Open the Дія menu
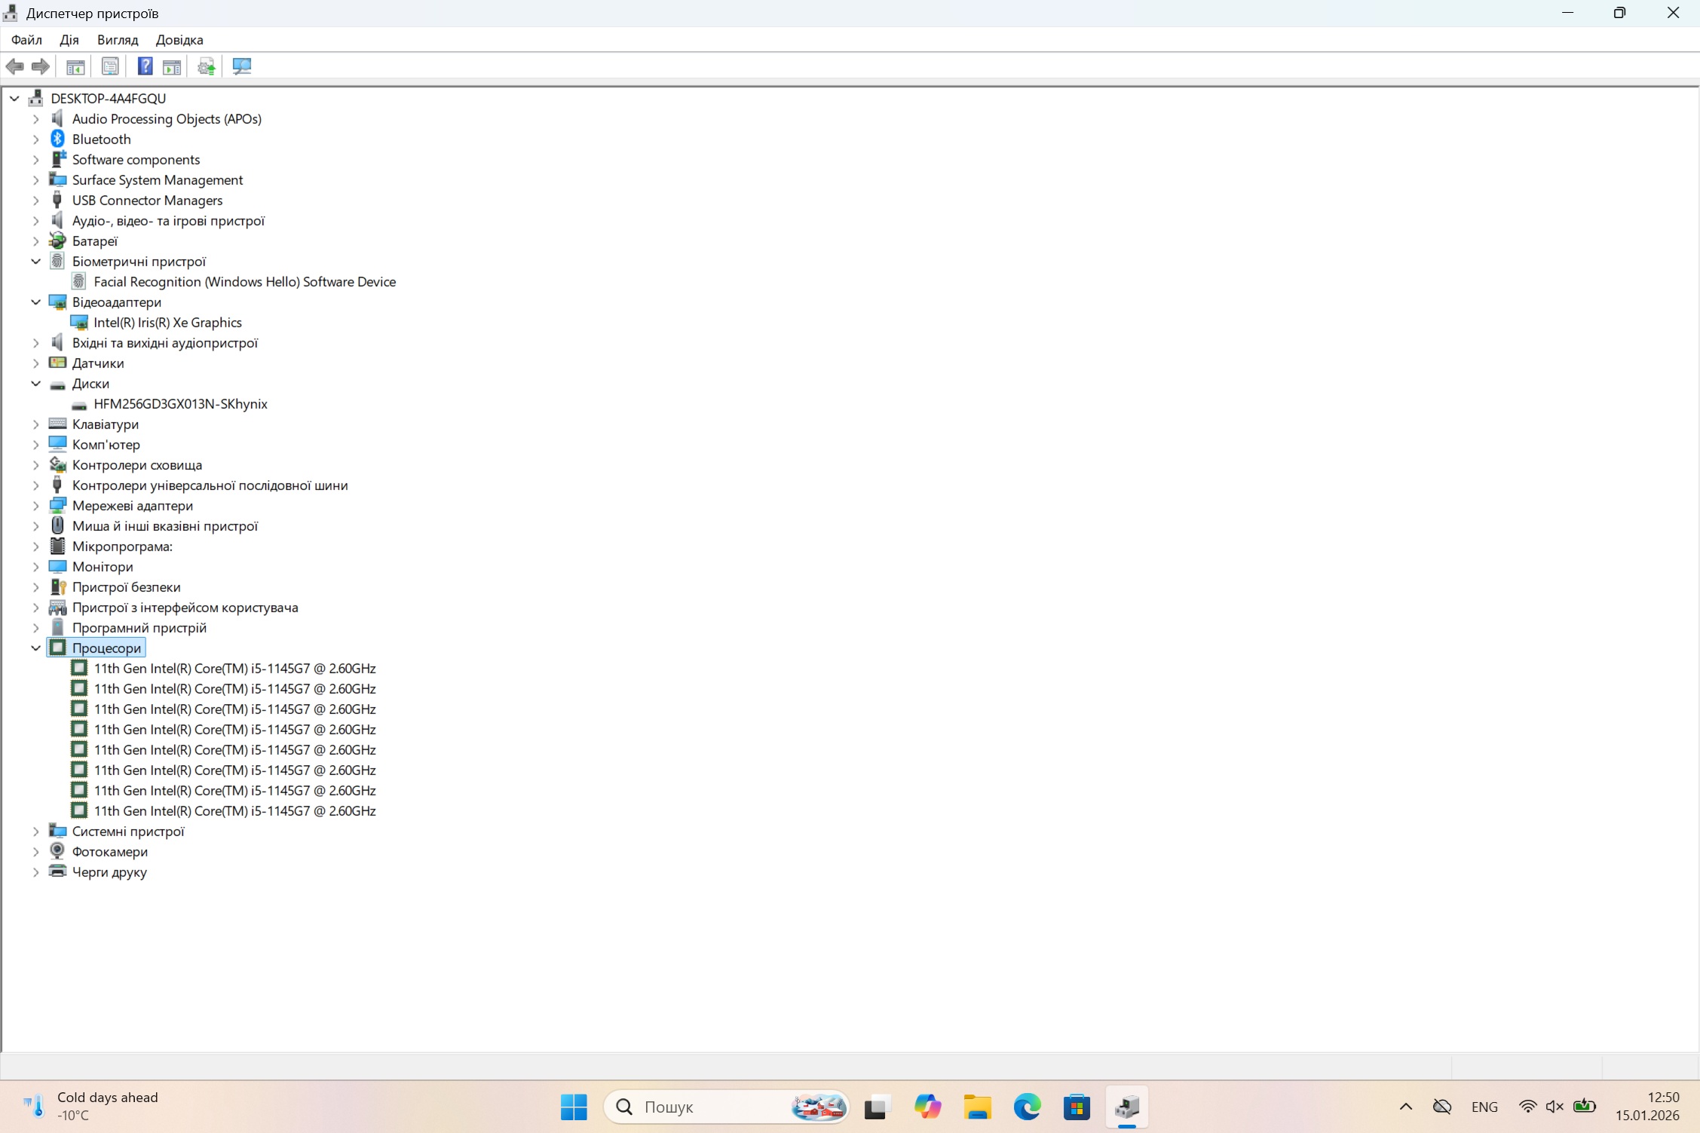Viewport: 1700px width, 1133px height. click(69, 40)
